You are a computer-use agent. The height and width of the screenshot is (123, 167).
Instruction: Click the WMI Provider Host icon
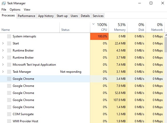point(9,121)
